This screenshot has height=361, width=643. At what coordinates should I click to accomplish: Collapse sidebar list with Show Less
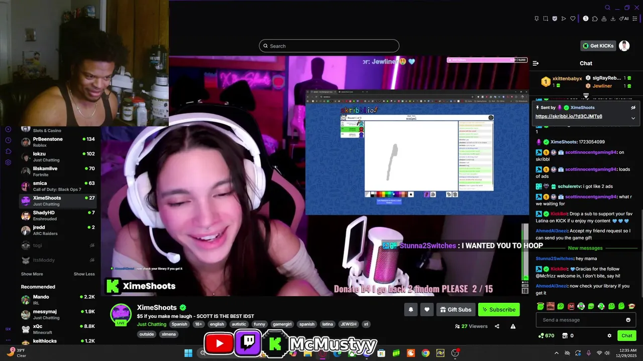click(84, 274)
